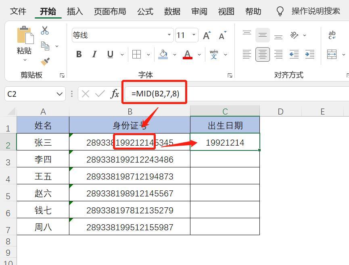Toggle Bold formatting

pos(79,54)
